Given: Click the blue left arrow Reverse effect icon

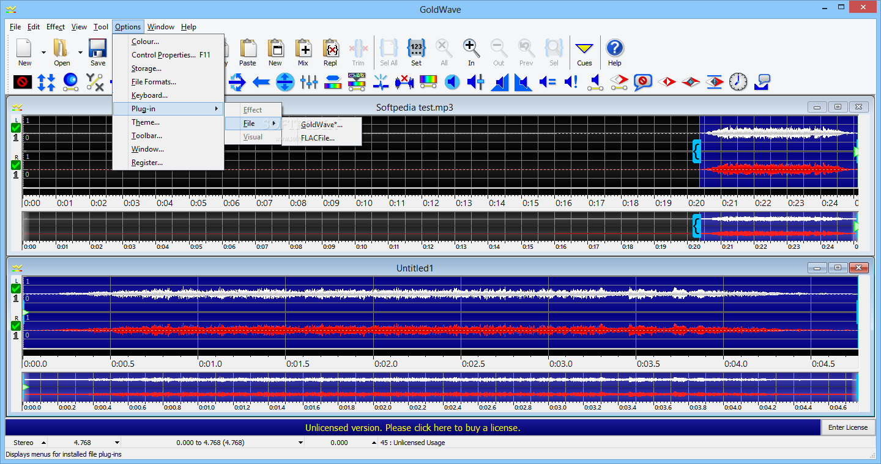Looking at the screenshot, I should (261, 81).
